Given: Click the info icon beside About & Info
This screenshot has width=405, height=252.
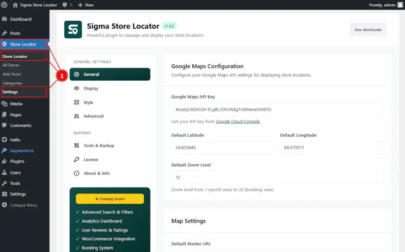Looking at the screenshot, I should click(76, 173).
